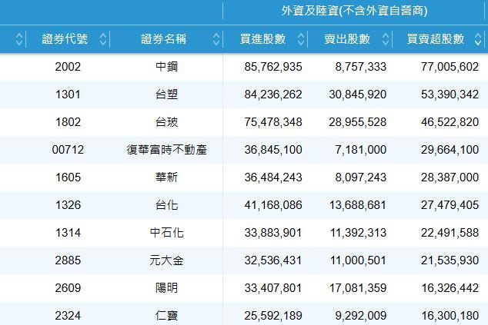Image resolution: width=488 pixels, height=325 pixels.
Task: Click sell volume 8,097,243
Action: (361, 177)
